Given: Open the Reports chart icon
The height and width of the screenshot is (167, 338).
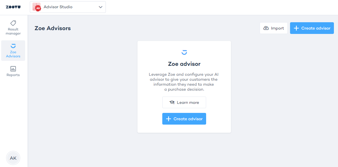Looking at the screenshot, I should click(13, 69).
